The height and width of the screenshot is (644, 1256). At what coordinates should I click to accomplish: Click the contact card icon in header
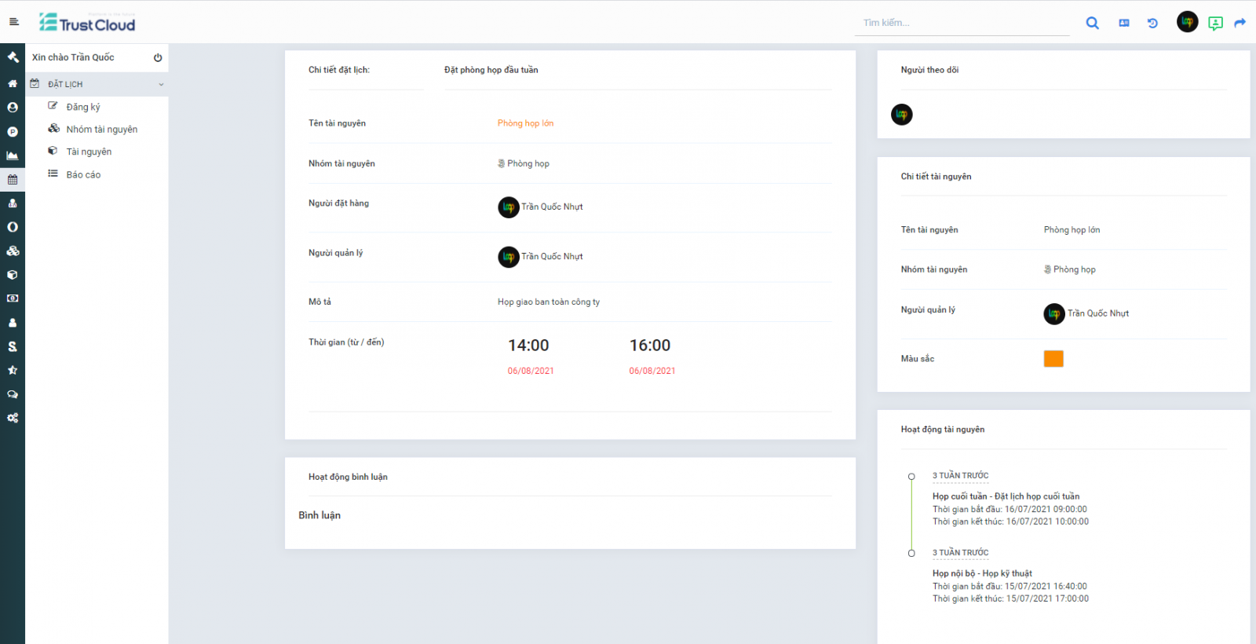click(x=1124, y=23)
